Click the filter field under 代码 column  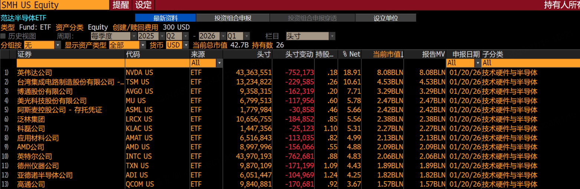(157, 63)
